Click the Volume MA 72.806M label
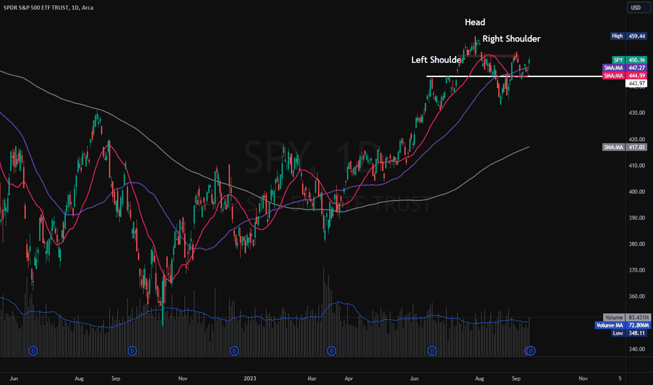Image resolution: width=653 pixels, height=385 pixels. (622, 325)
